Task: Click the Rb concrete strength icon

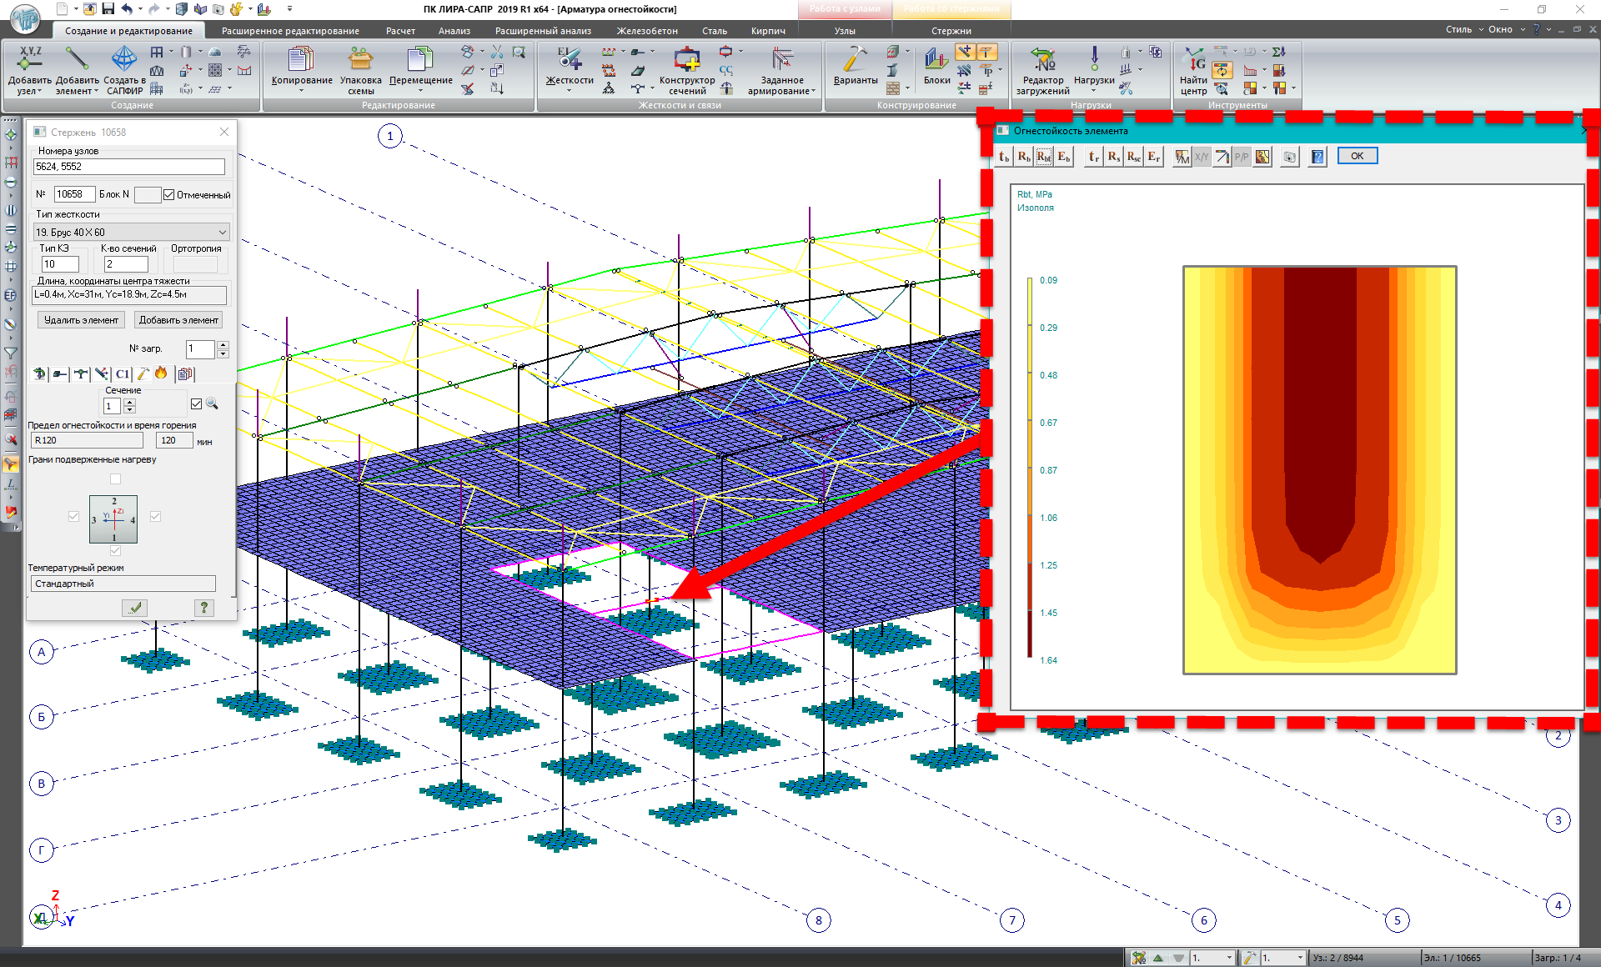Action: (1023, 157)
